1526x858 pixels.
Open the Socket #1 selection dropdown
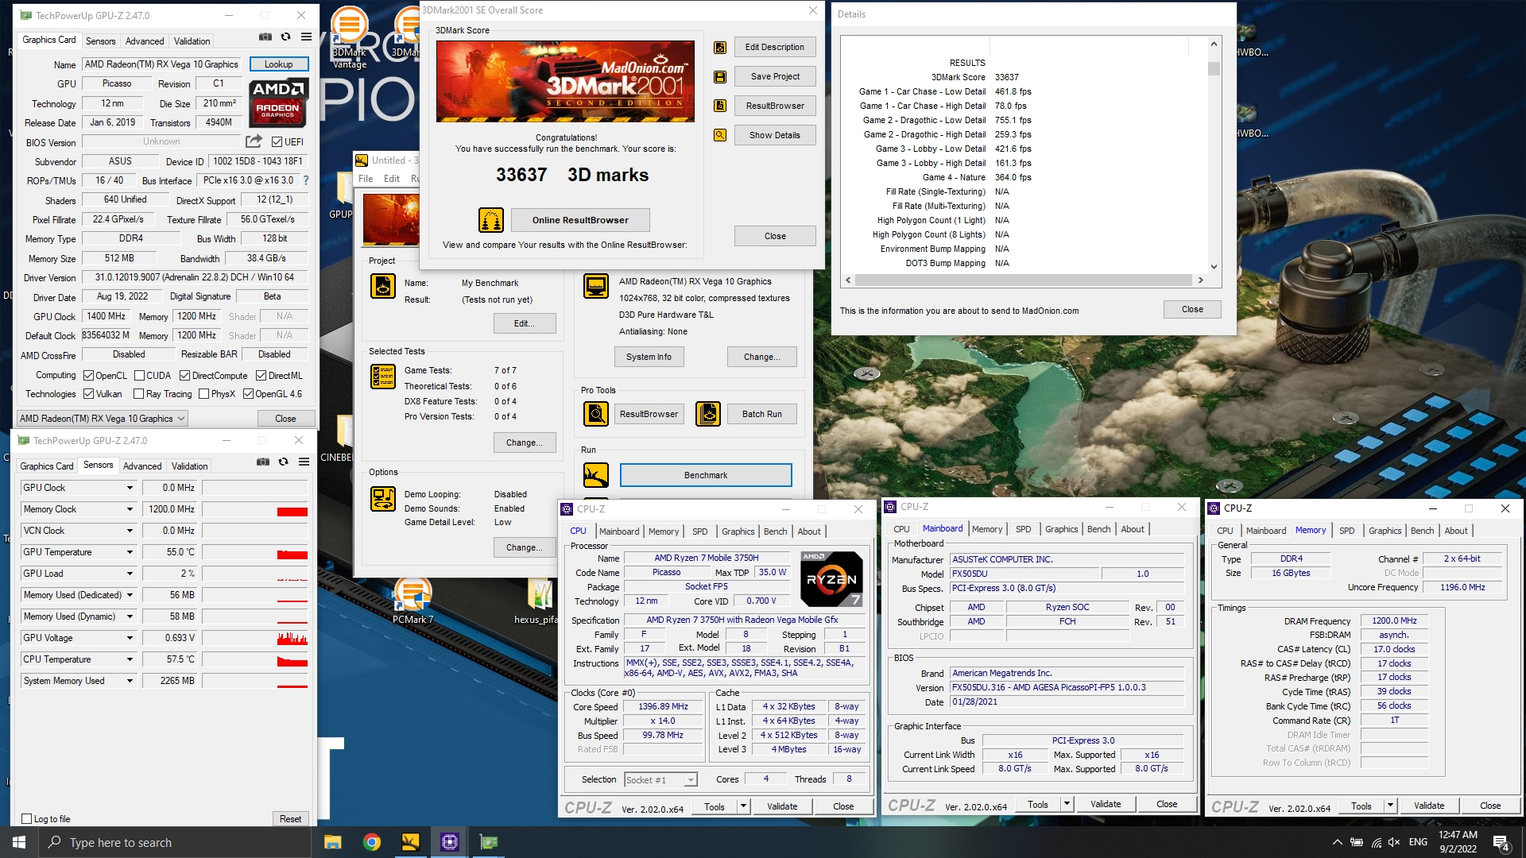tap(660, 780)
